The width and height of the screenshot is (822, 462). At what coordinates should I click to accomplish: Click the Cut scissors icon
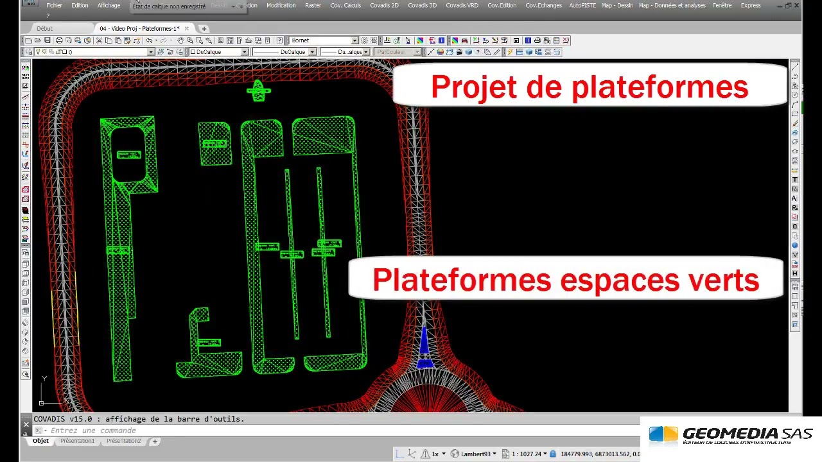[99, 40]
